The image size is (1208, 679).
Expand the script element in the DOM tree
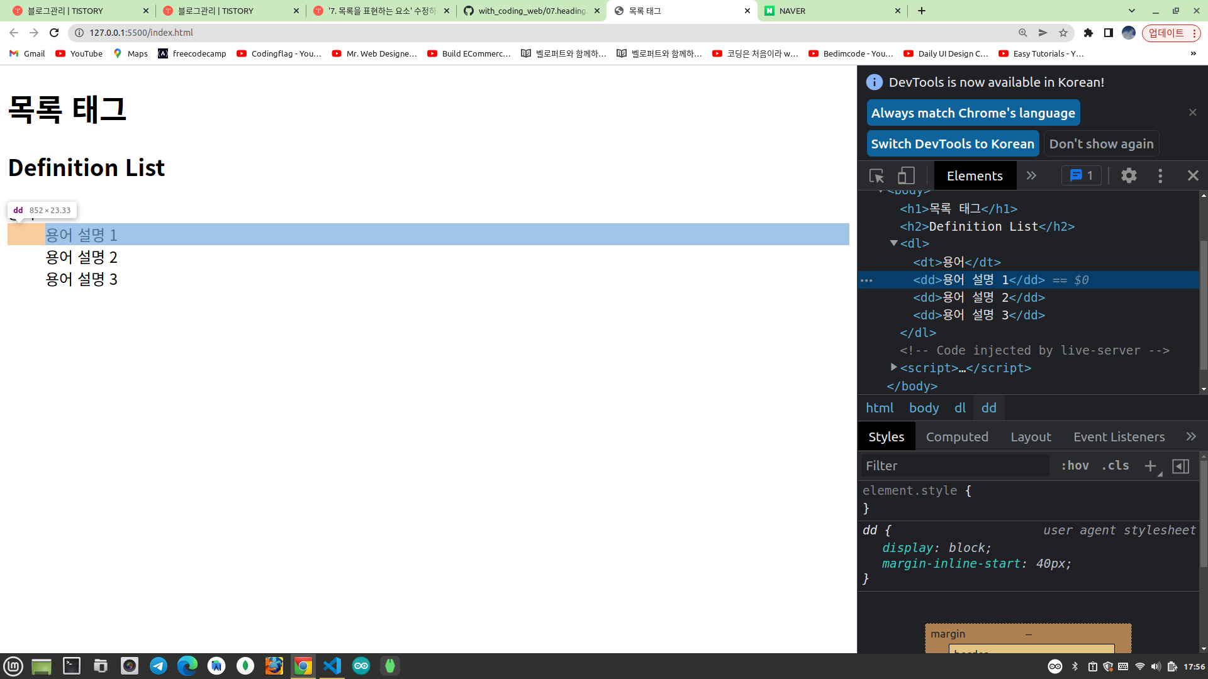point(894,367)
